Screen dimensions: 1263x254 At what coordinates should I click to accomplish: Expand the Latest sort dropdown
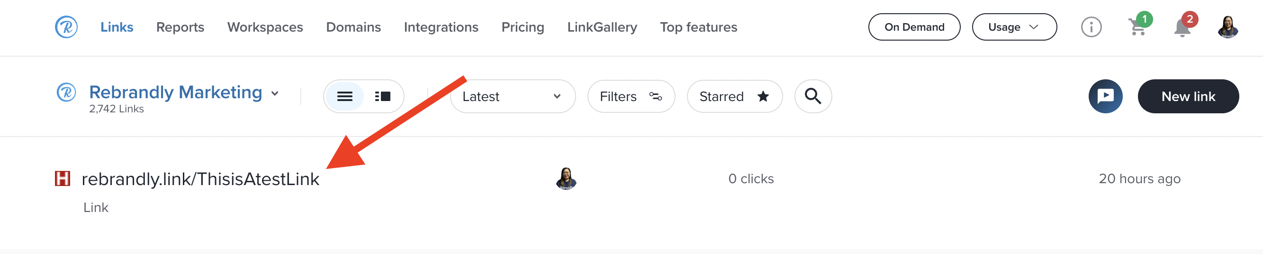click(513, 96)
